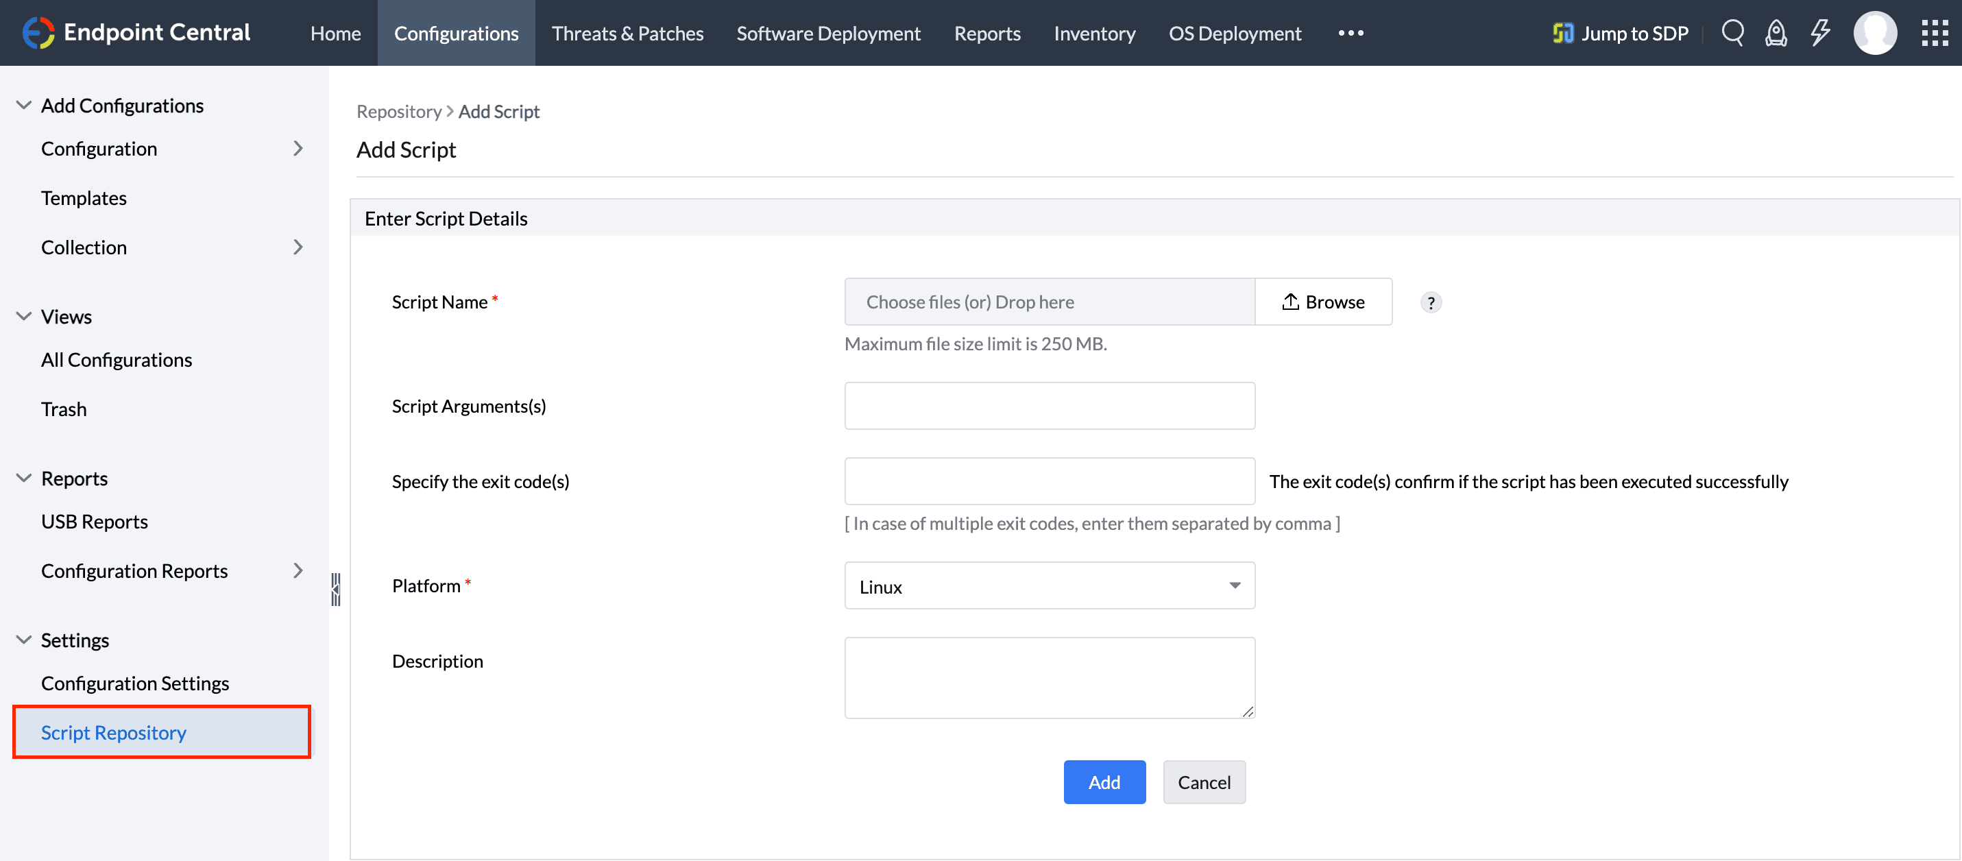Open the three-dots more menu

[x=1351, y=33]
